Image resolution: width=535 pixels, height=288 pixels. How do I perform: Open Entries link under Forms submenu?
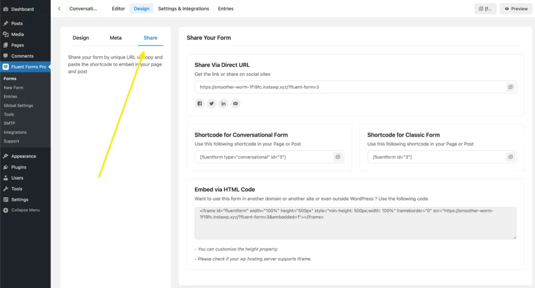pyautogui.click(x=10, y=97)
